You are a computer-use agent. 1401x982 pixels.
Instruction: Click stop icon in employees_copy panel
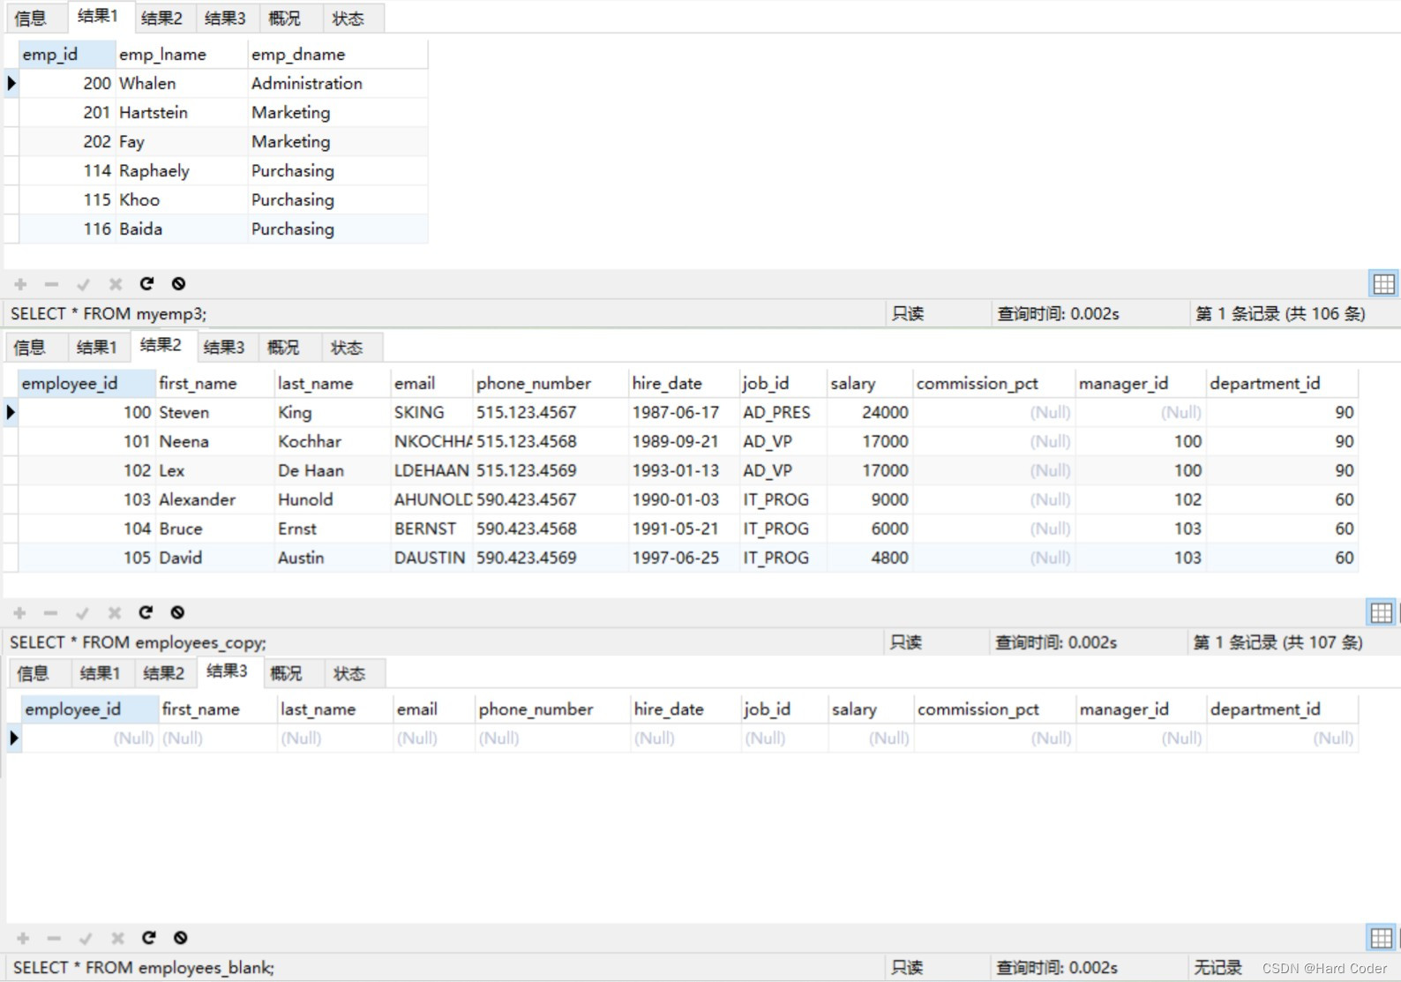pyautogui.click(x=177, y=611)
